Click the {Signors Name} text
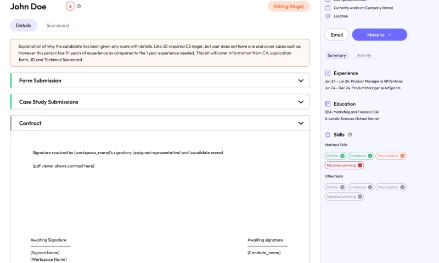439x263 pixels. [45, 253]
